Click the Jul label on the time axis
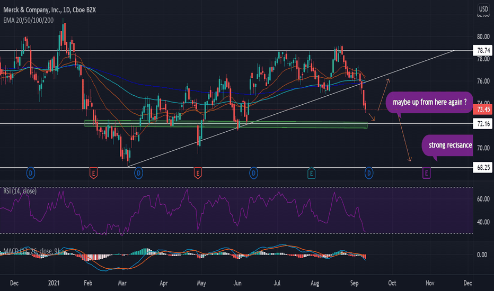This screenshot has height=291, width=494. tap(277, 283)
